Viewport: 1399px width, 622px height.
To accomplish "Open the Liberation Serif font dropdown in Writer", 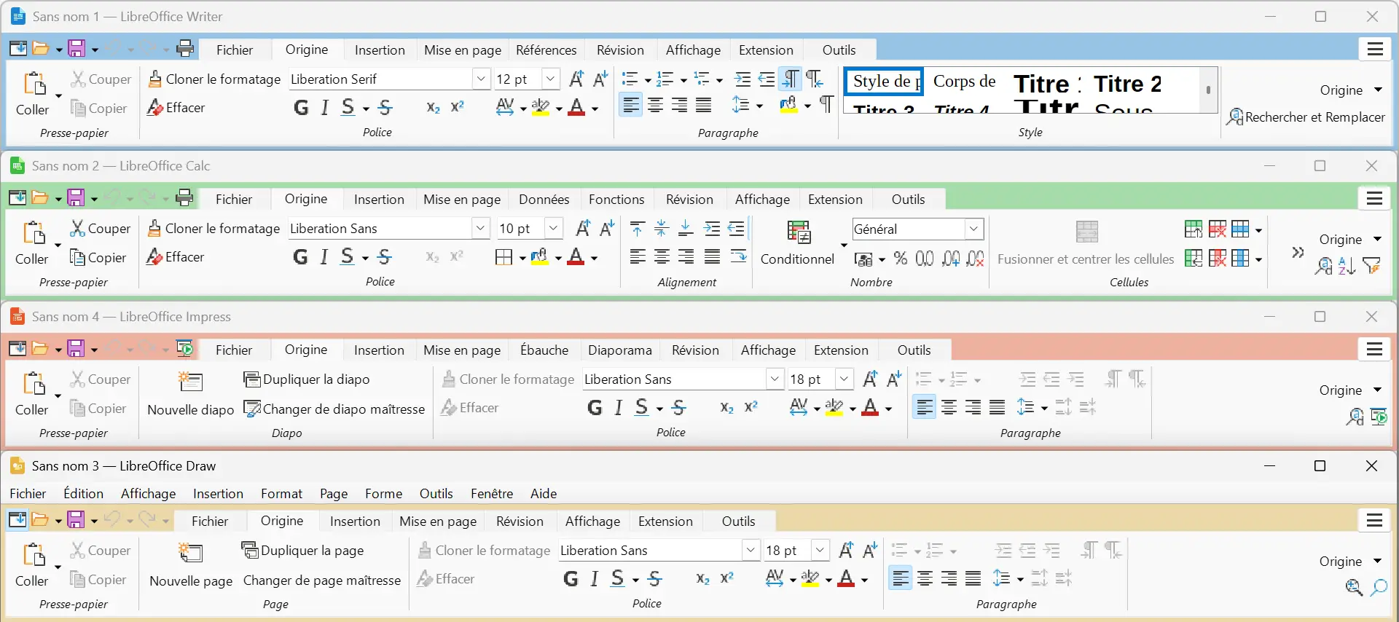I will tap(481, 79).
